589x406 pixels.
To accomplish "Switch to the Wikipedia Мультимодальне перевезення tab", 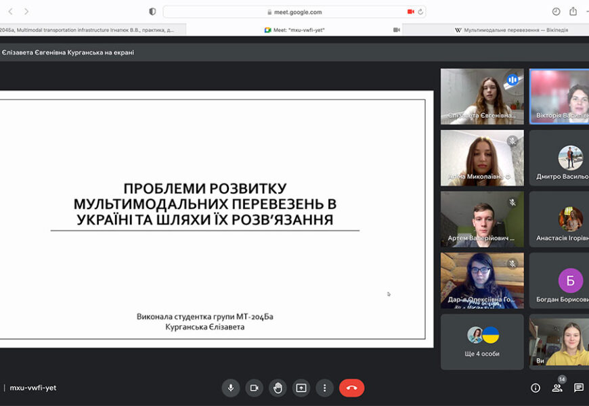I will coord(511,30).
